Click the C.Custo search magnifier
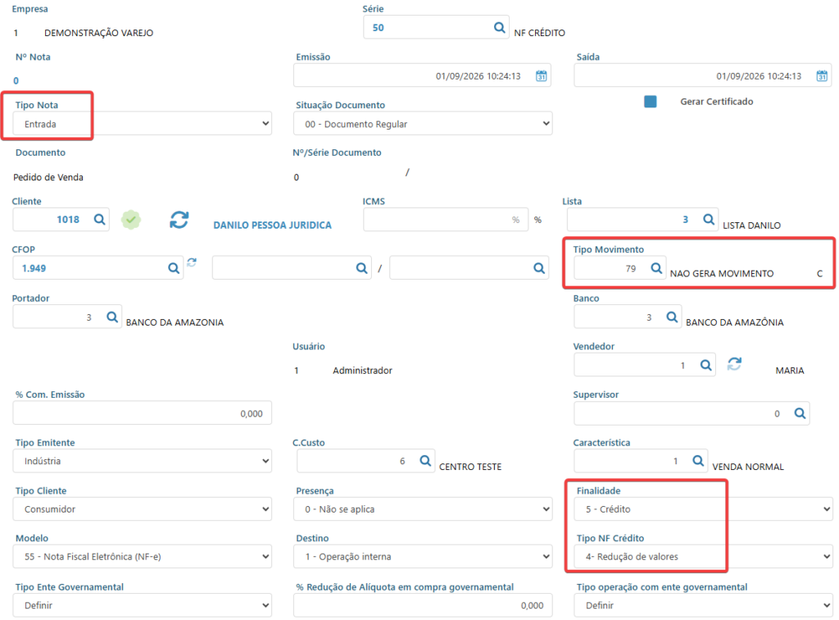 (425, 461)
